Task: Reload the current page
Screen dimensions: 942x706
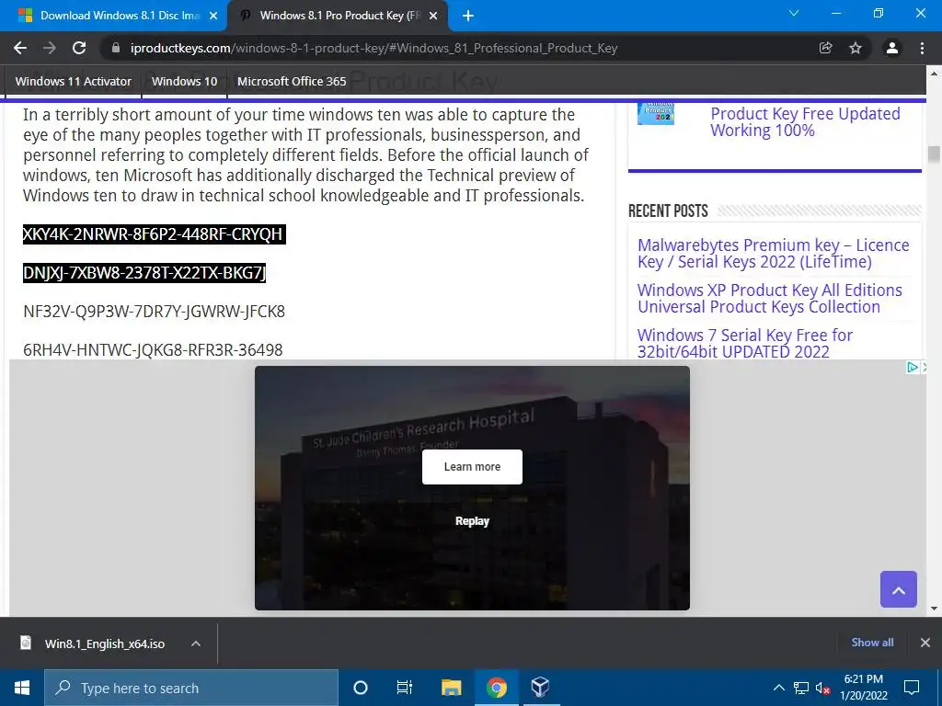Action: tap(79, 48)
